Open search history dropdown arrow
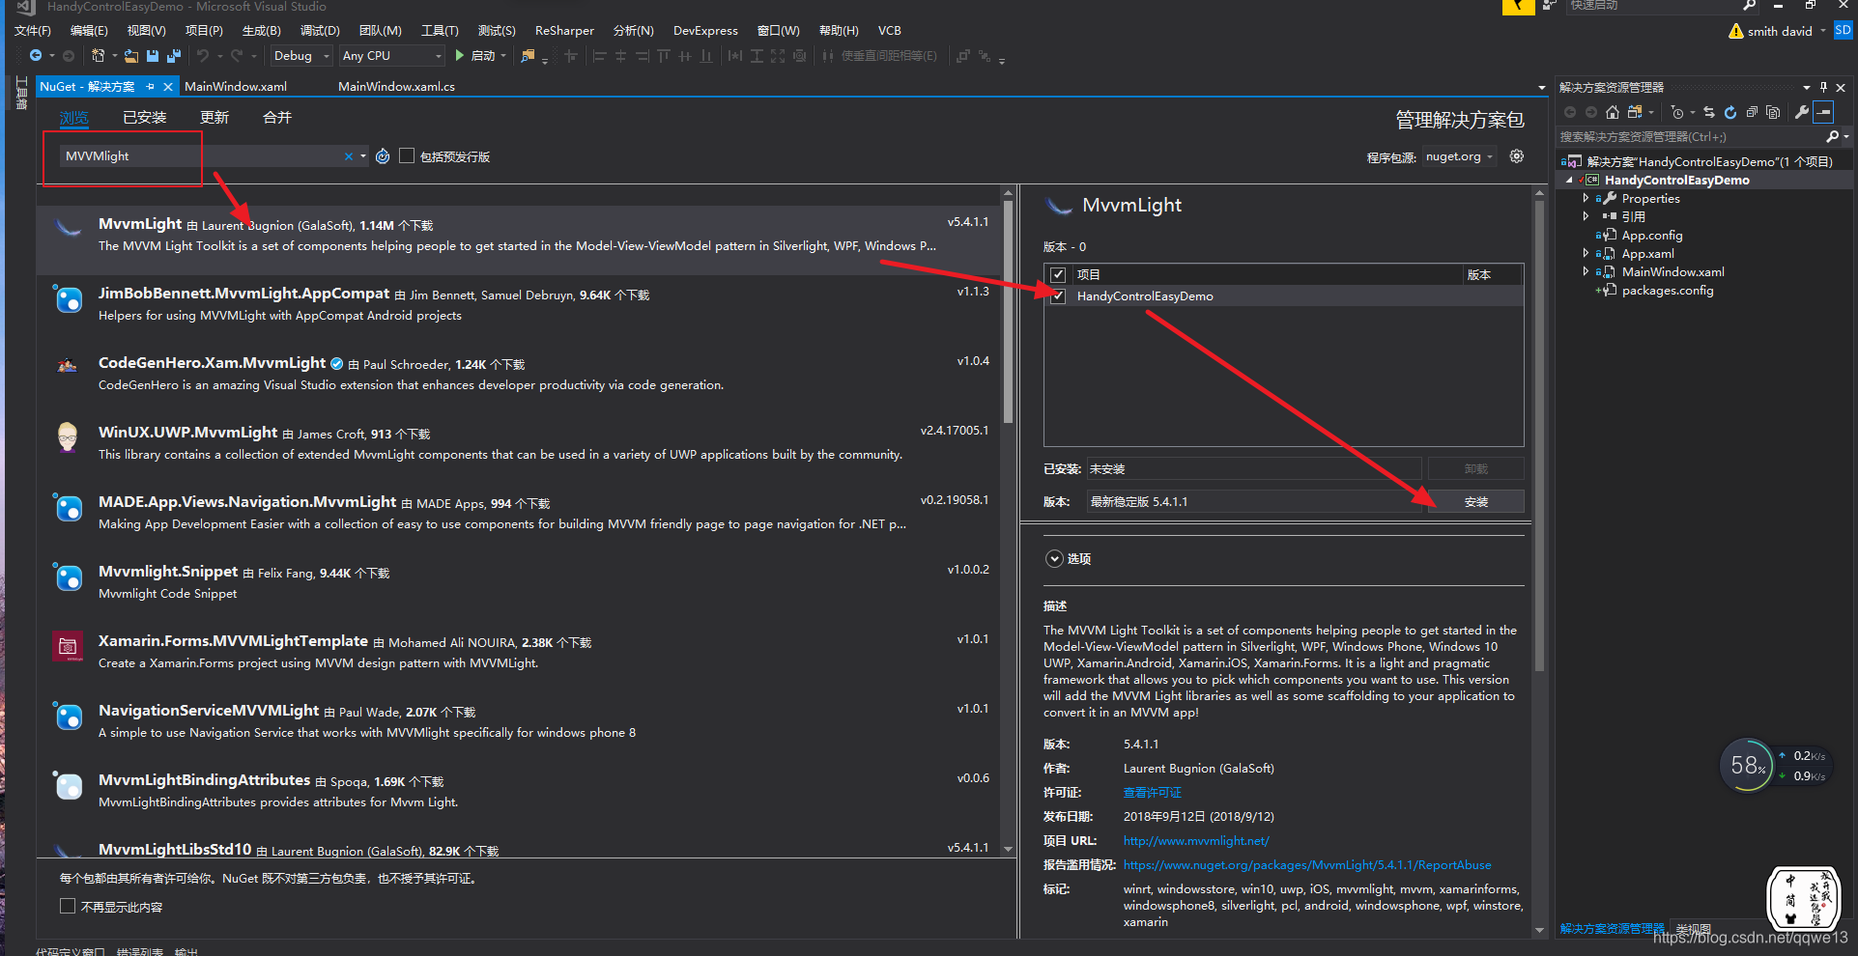This screenshot has width=1858, height=956. pyautogui.click(x=363, y=156)
